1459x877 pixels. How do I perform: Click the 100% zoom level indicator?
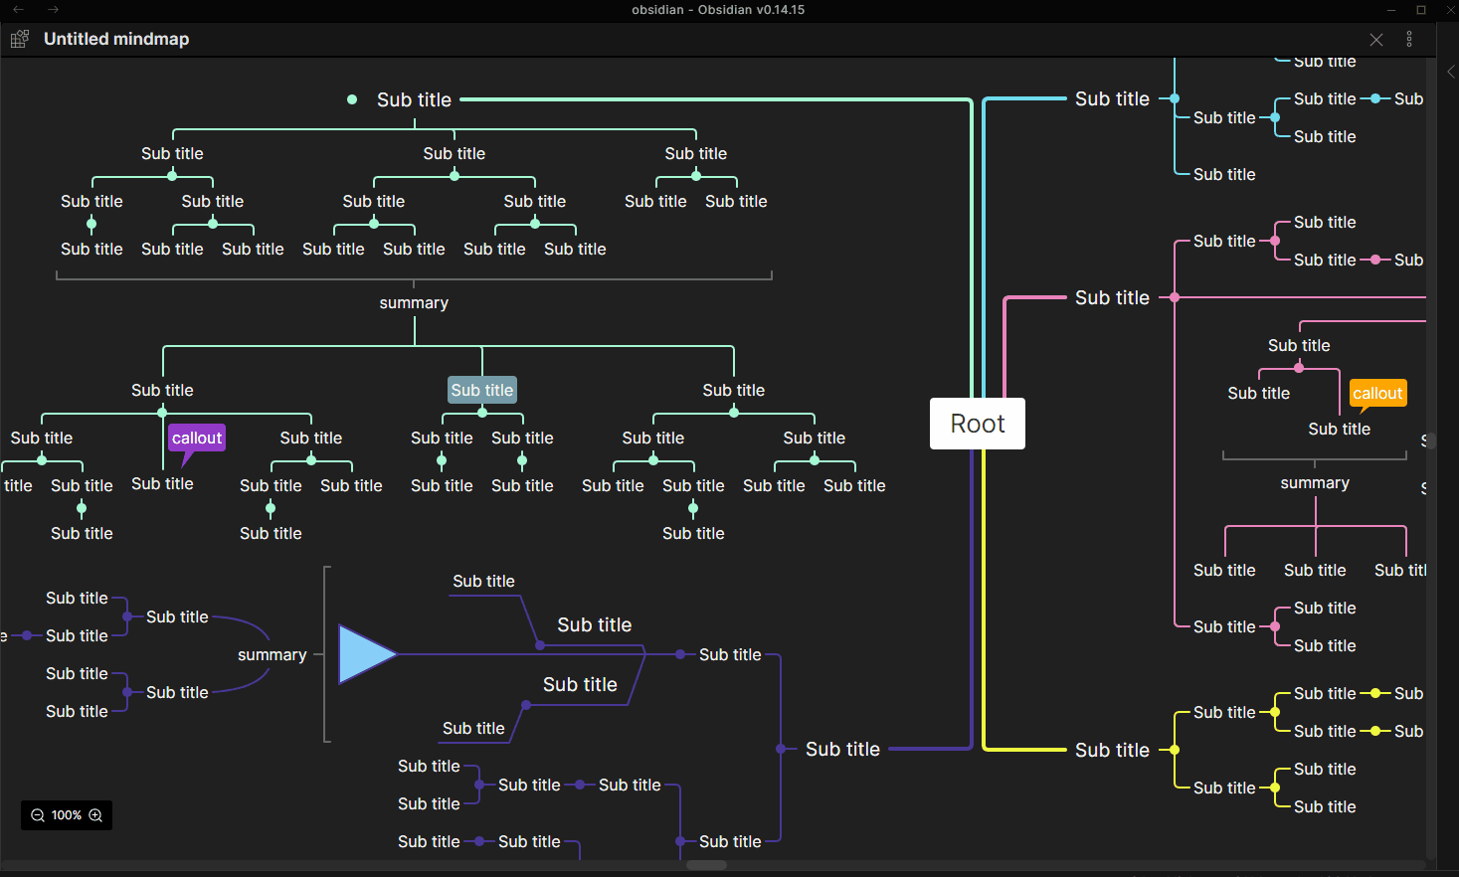coord(67,815)
